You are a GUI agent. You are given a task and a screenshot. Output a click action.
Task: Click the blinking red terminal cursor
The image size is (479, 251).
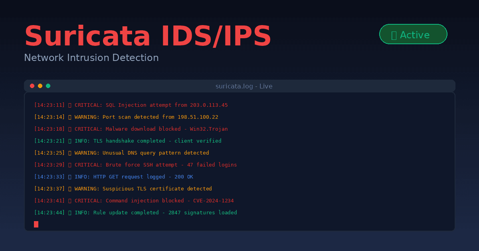point(36,224)
